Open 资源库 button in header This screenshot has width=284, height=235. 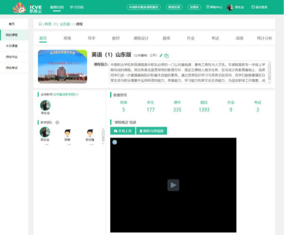coord(194,7)
